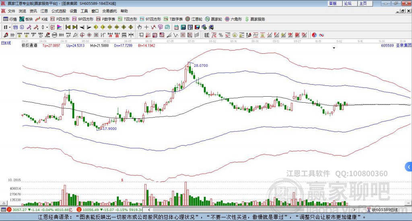Click the 客服 customer service button

point(334,3)
